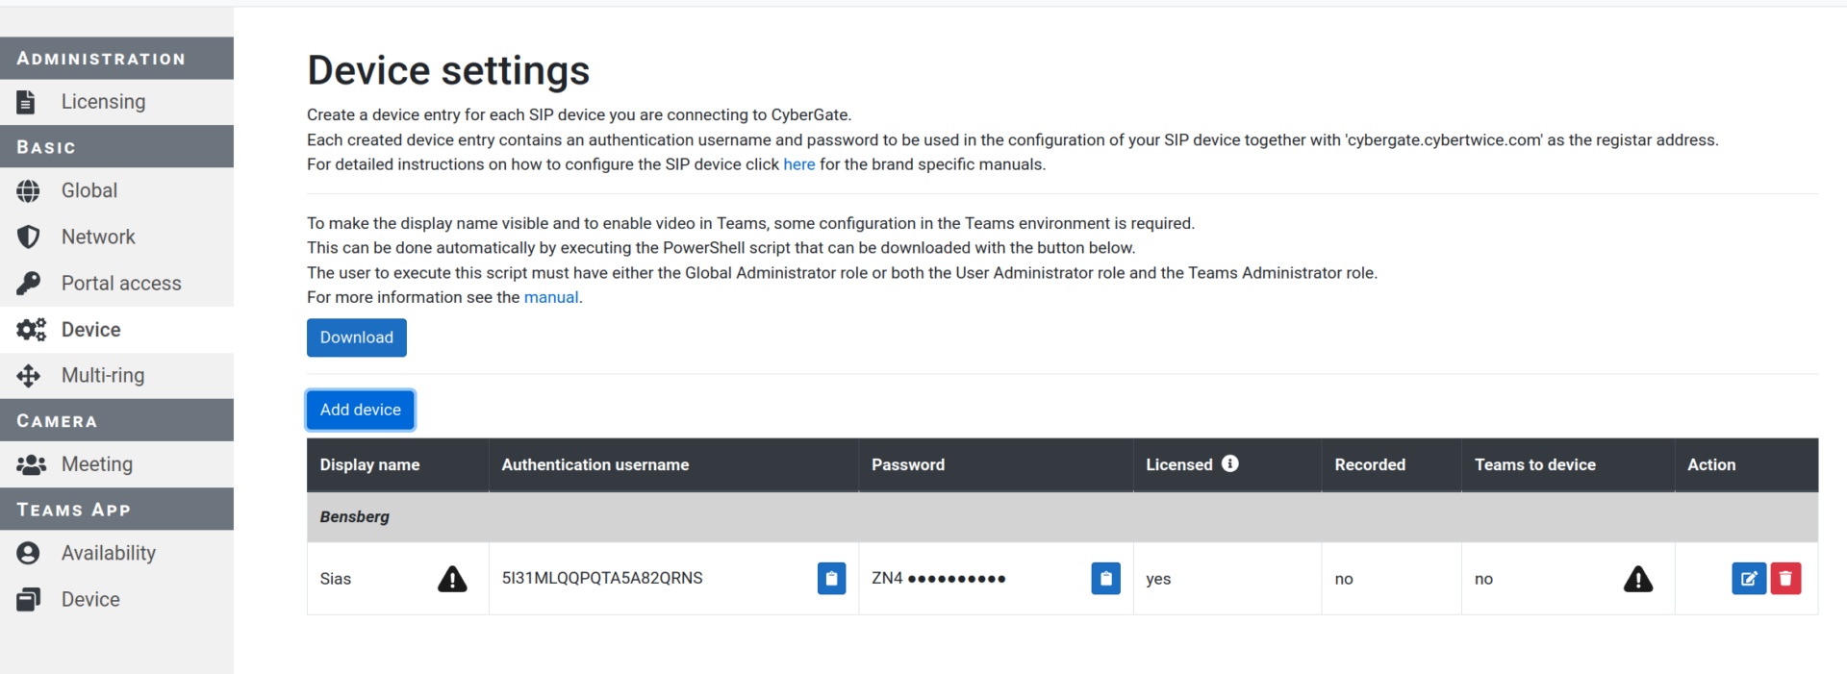The width and height of the screenshot is (1847, 674).
Task: Edit the Sias device entry
Action: pyautogui.click(x=1749, y=579)
